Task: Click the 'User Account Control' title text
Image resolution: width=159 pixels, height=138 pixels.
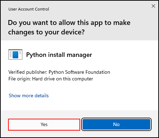Action: pos(29,9)
